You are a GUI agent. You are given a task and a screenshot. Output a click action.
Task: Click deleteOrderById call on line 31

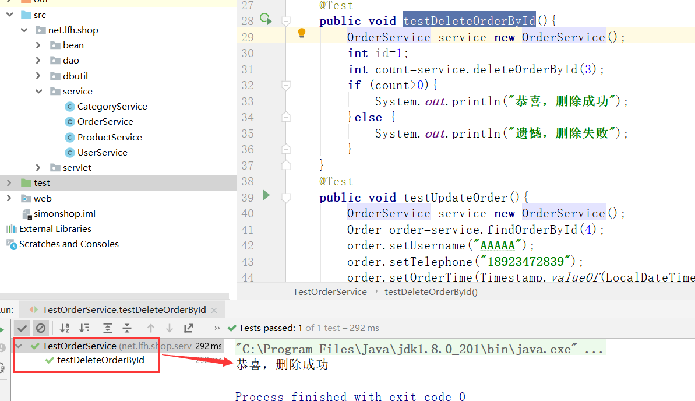(525, 69)
